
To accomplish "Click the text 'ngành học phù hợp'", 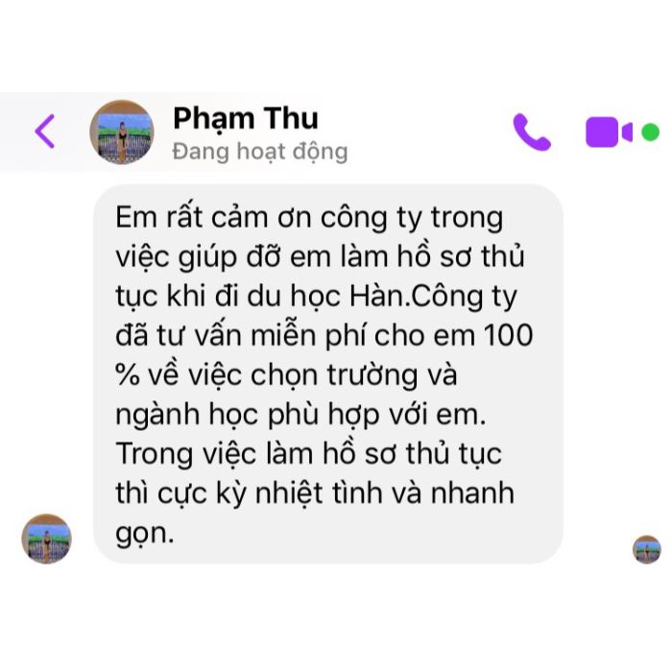I will [x=248, y=415].
